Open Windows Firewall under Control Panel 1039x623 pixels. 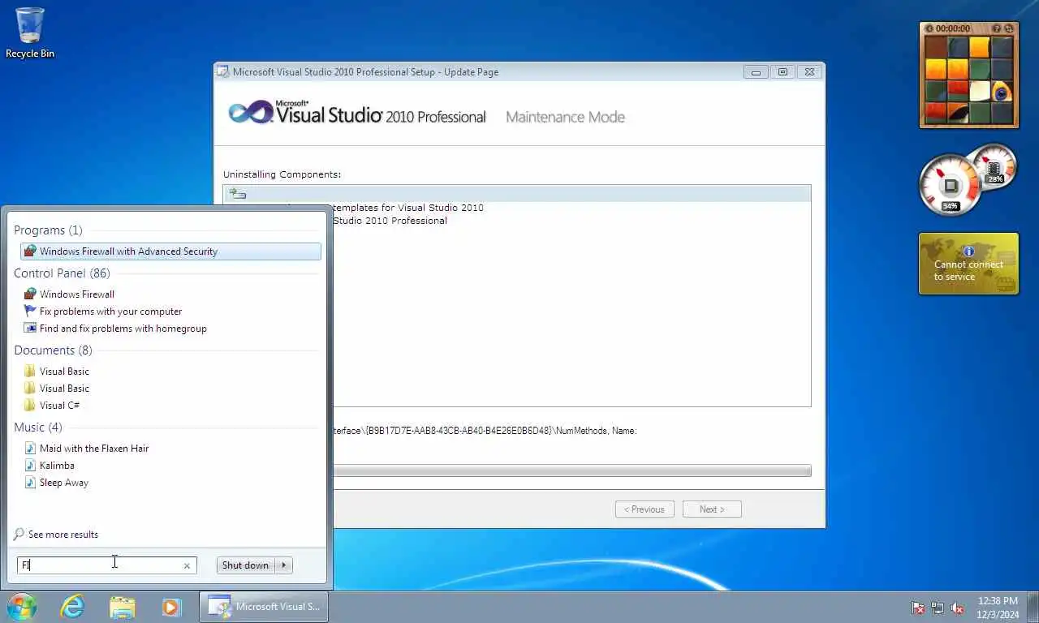[x=77, y=294]
